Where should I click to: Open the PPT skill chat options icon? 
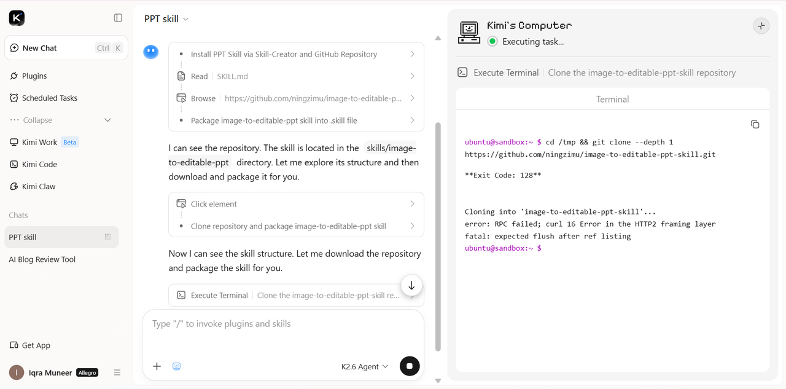(108, 237)
